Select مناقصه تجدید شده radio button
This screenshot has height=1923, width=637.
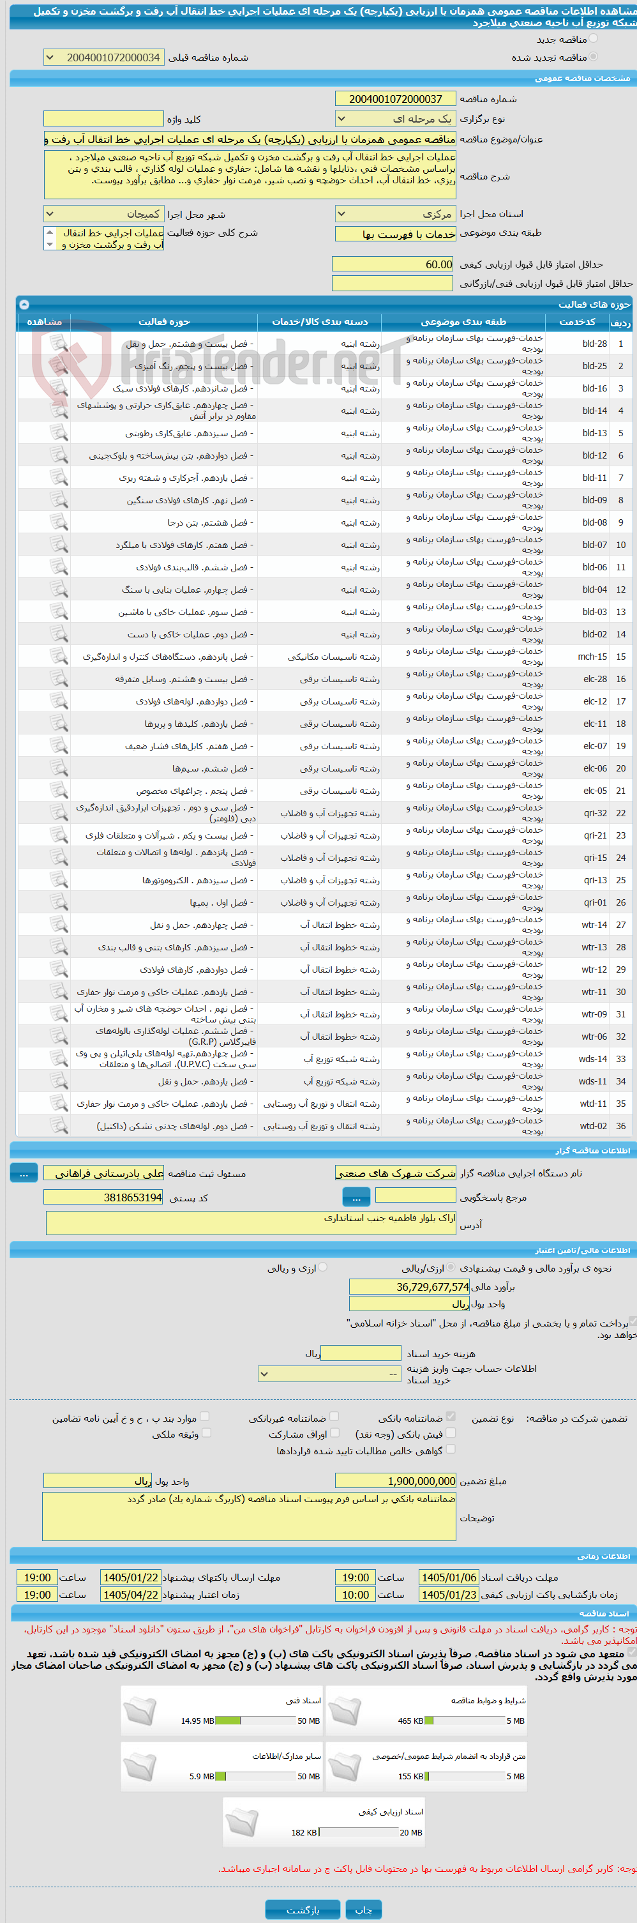[x=594, y=57]
